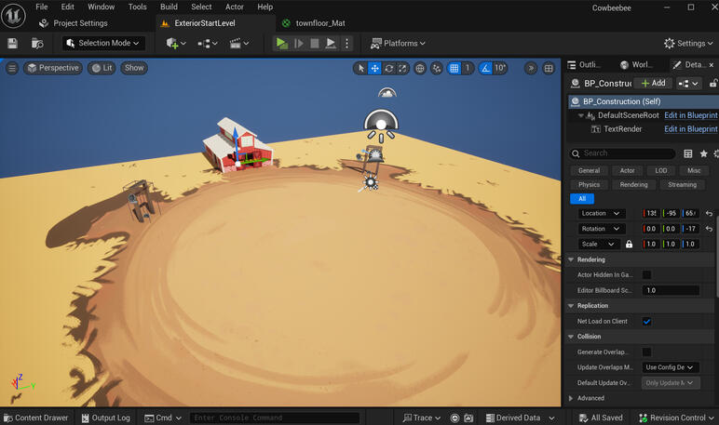Open the viewport hamburger options menu
Image resolution: width=719 pixels, height=425 pixels.
12,68
